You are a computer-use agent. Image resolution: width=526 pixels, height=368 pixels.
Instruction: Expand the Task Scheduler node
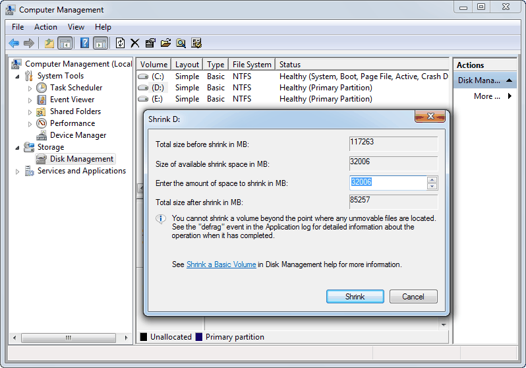coord(30,88)
